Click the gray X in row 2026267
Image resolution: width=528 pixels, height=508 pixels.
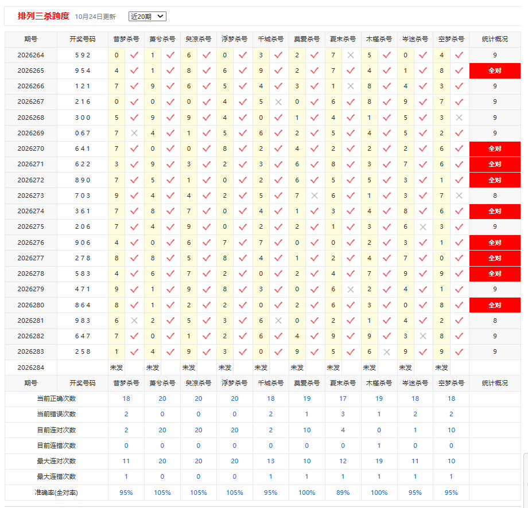[x=278, y=102]
